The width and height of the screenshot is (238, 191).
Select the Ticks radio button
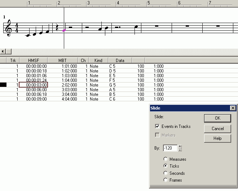click(x=166, y=166)
